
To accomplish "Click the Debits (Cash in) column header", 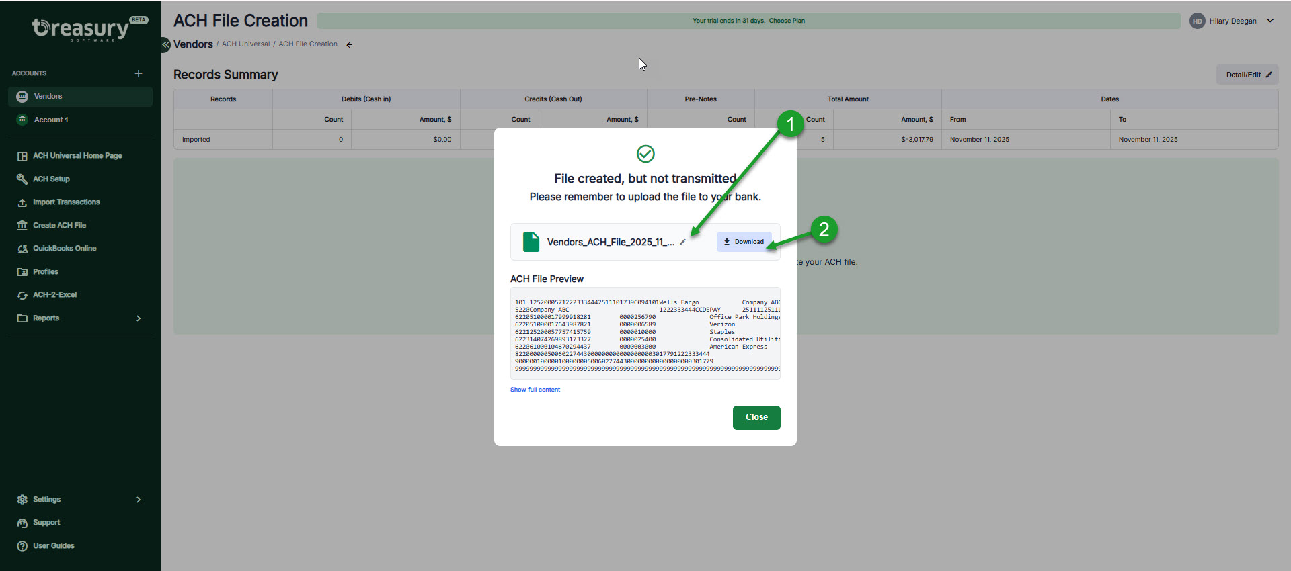I will 366,99.
